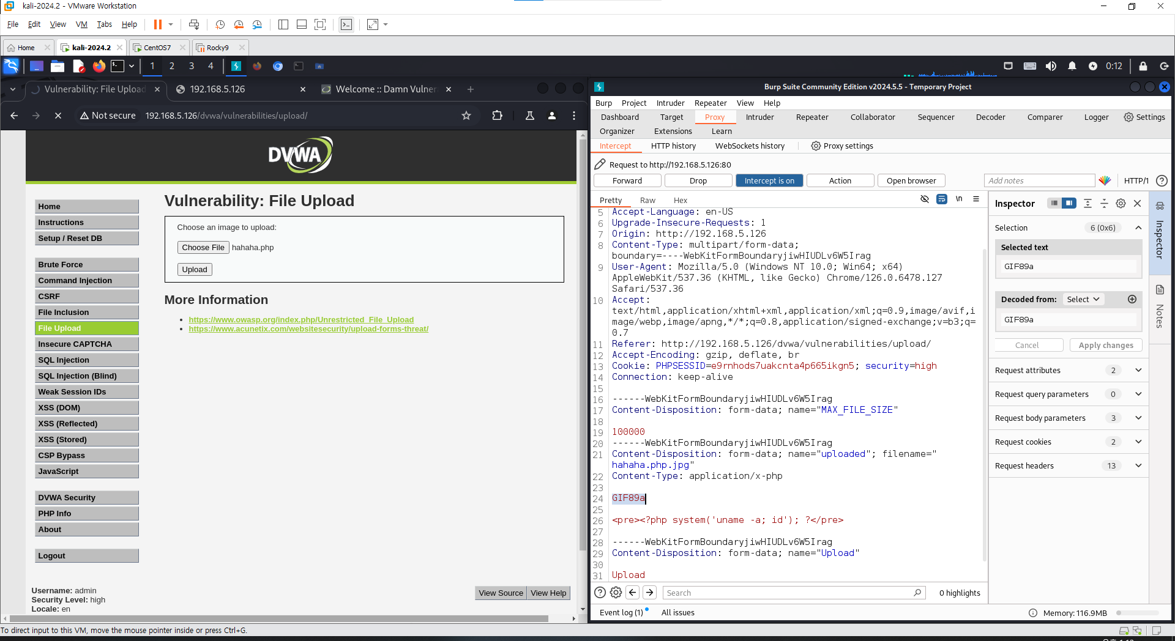Open VMware console view icon

(x=346, y=24)
